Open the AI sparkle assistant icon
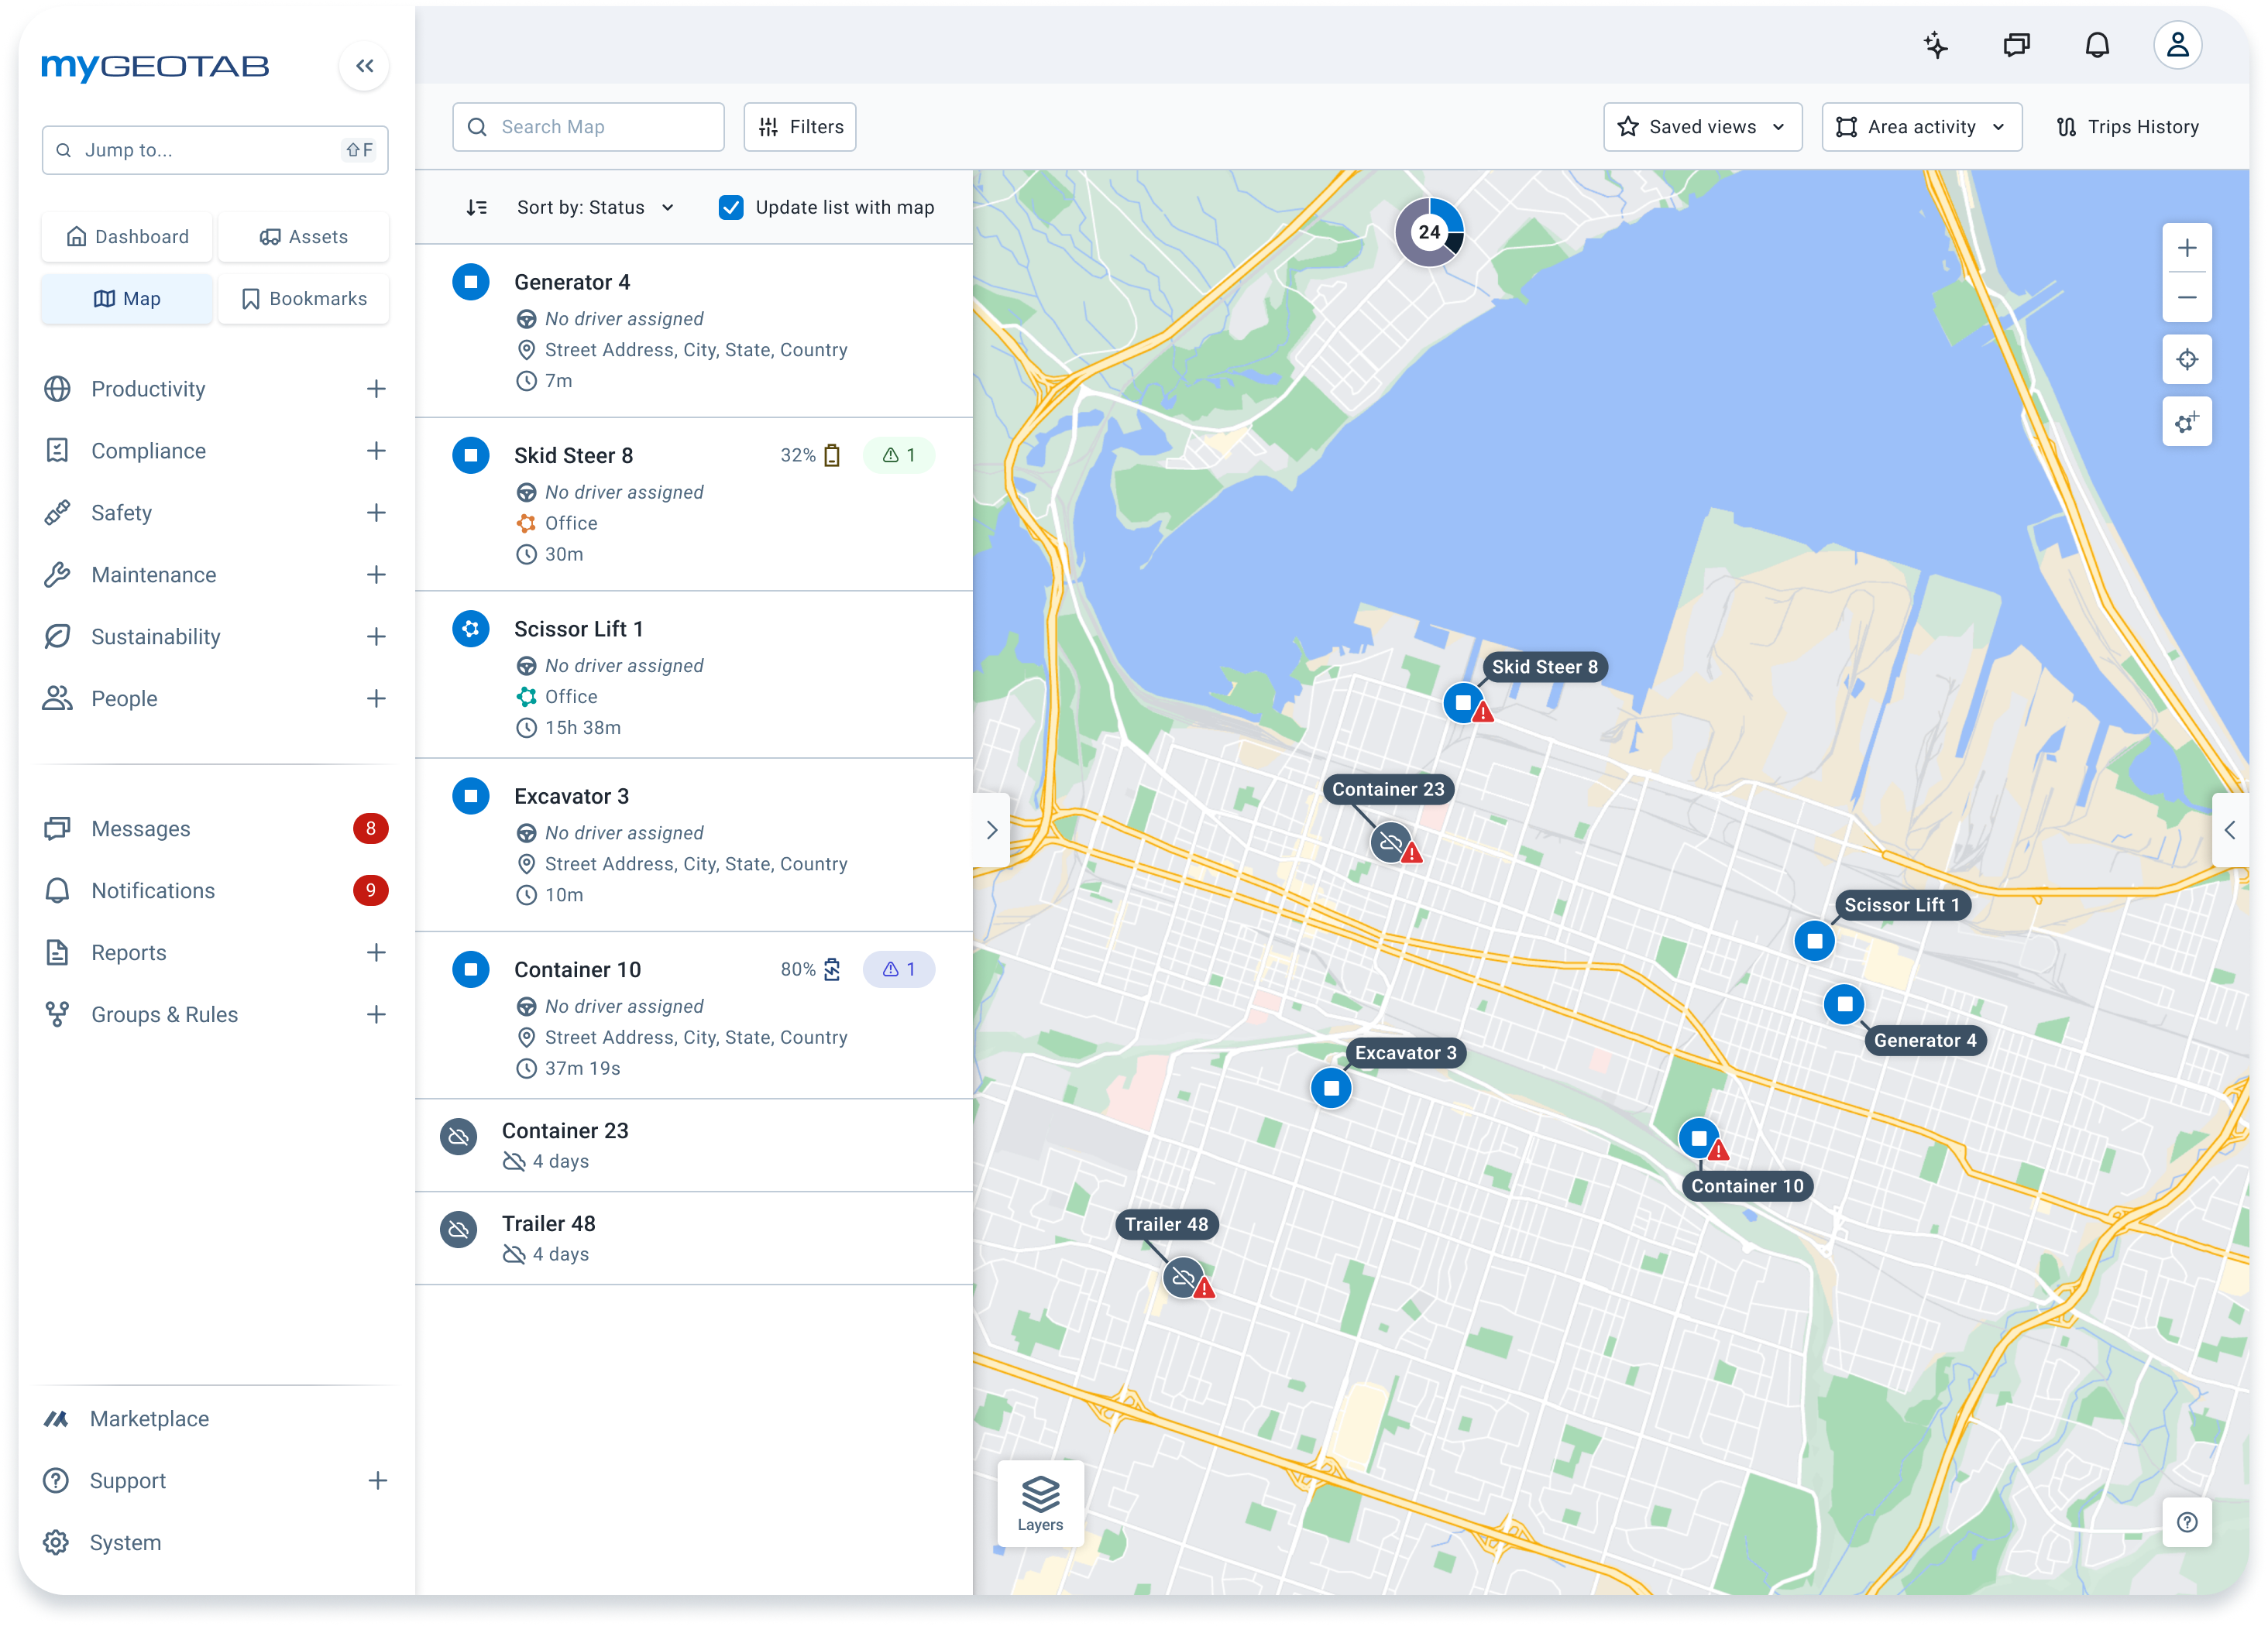The height and width of the screenshot is (1626, 2268). tap(1936, 45)
